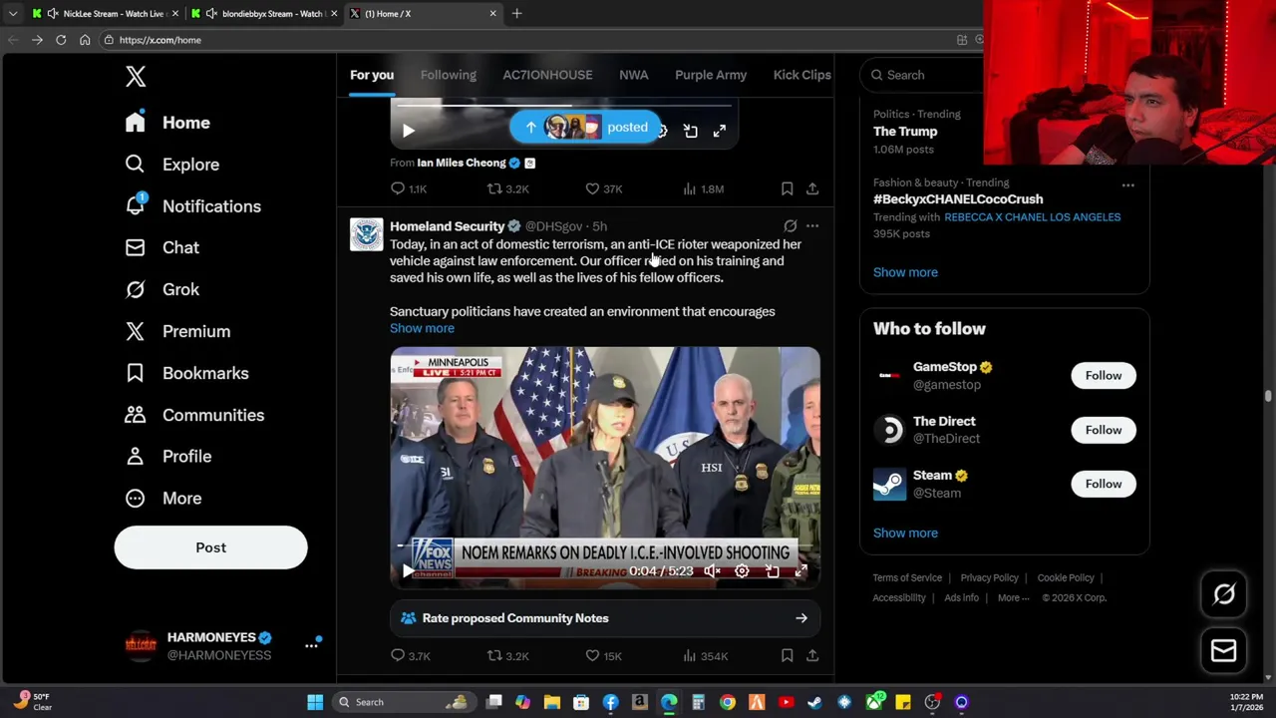The image size is (1276, 718).
Task: Switch to the For you tab
Action: click(372, 75)
